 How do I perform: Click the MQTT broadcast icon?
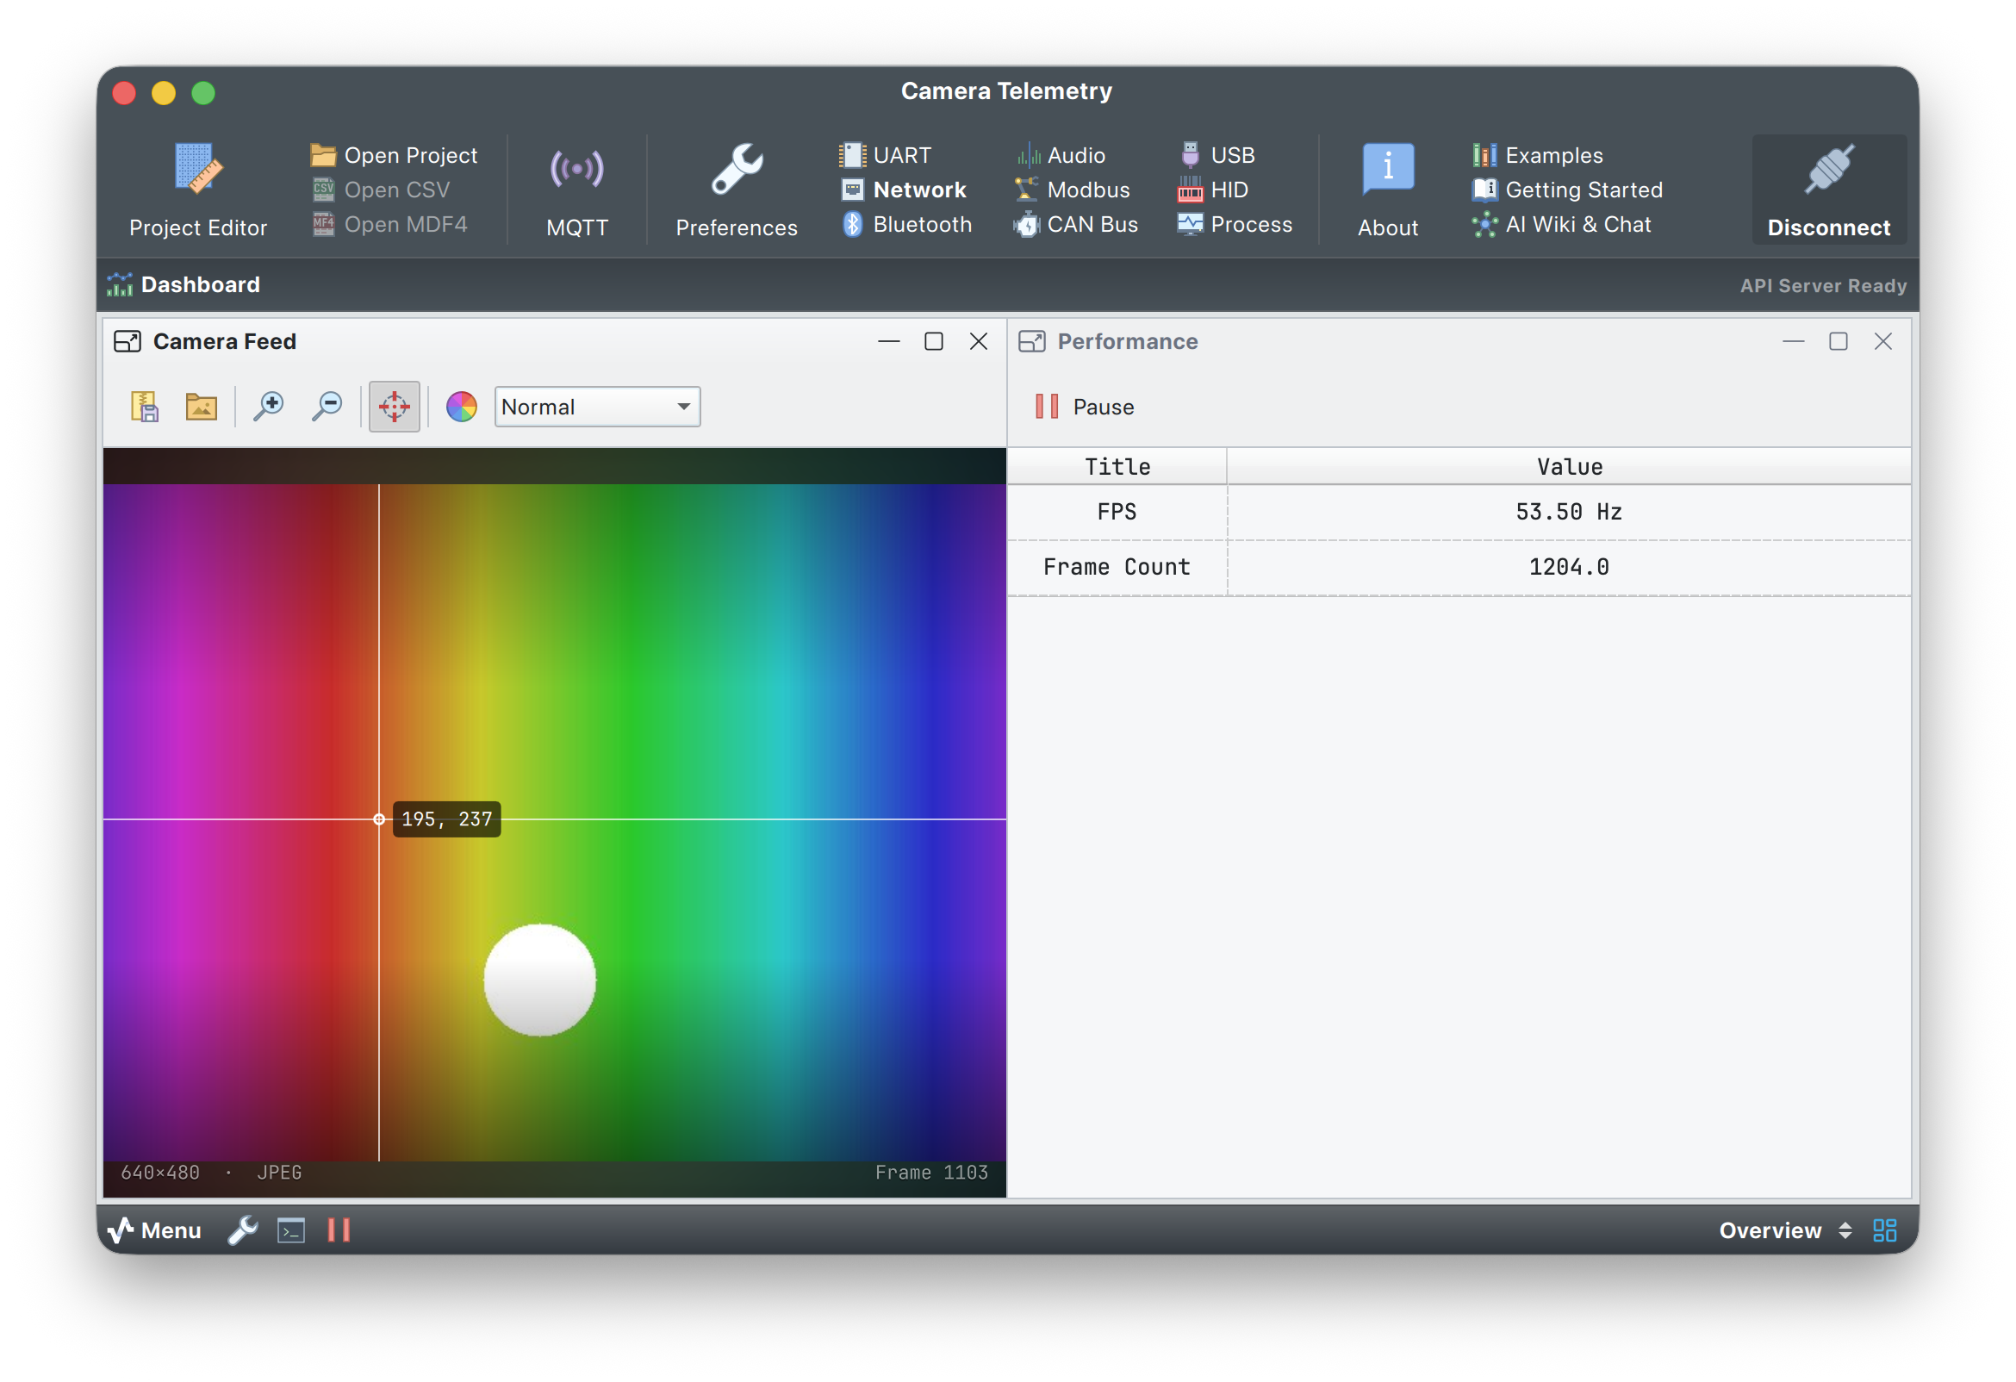tap(577, 170)
